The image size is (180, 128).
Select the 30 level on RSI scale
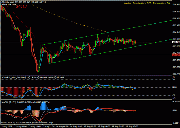coord(174,79)
